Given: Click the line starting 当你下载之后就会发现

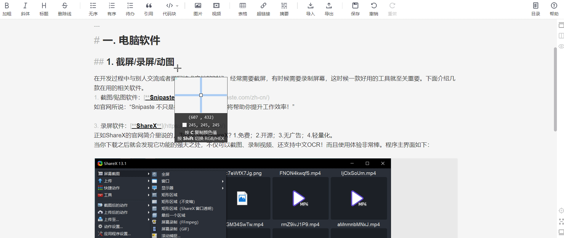Looking at the screenshot, I should point(262,145).
